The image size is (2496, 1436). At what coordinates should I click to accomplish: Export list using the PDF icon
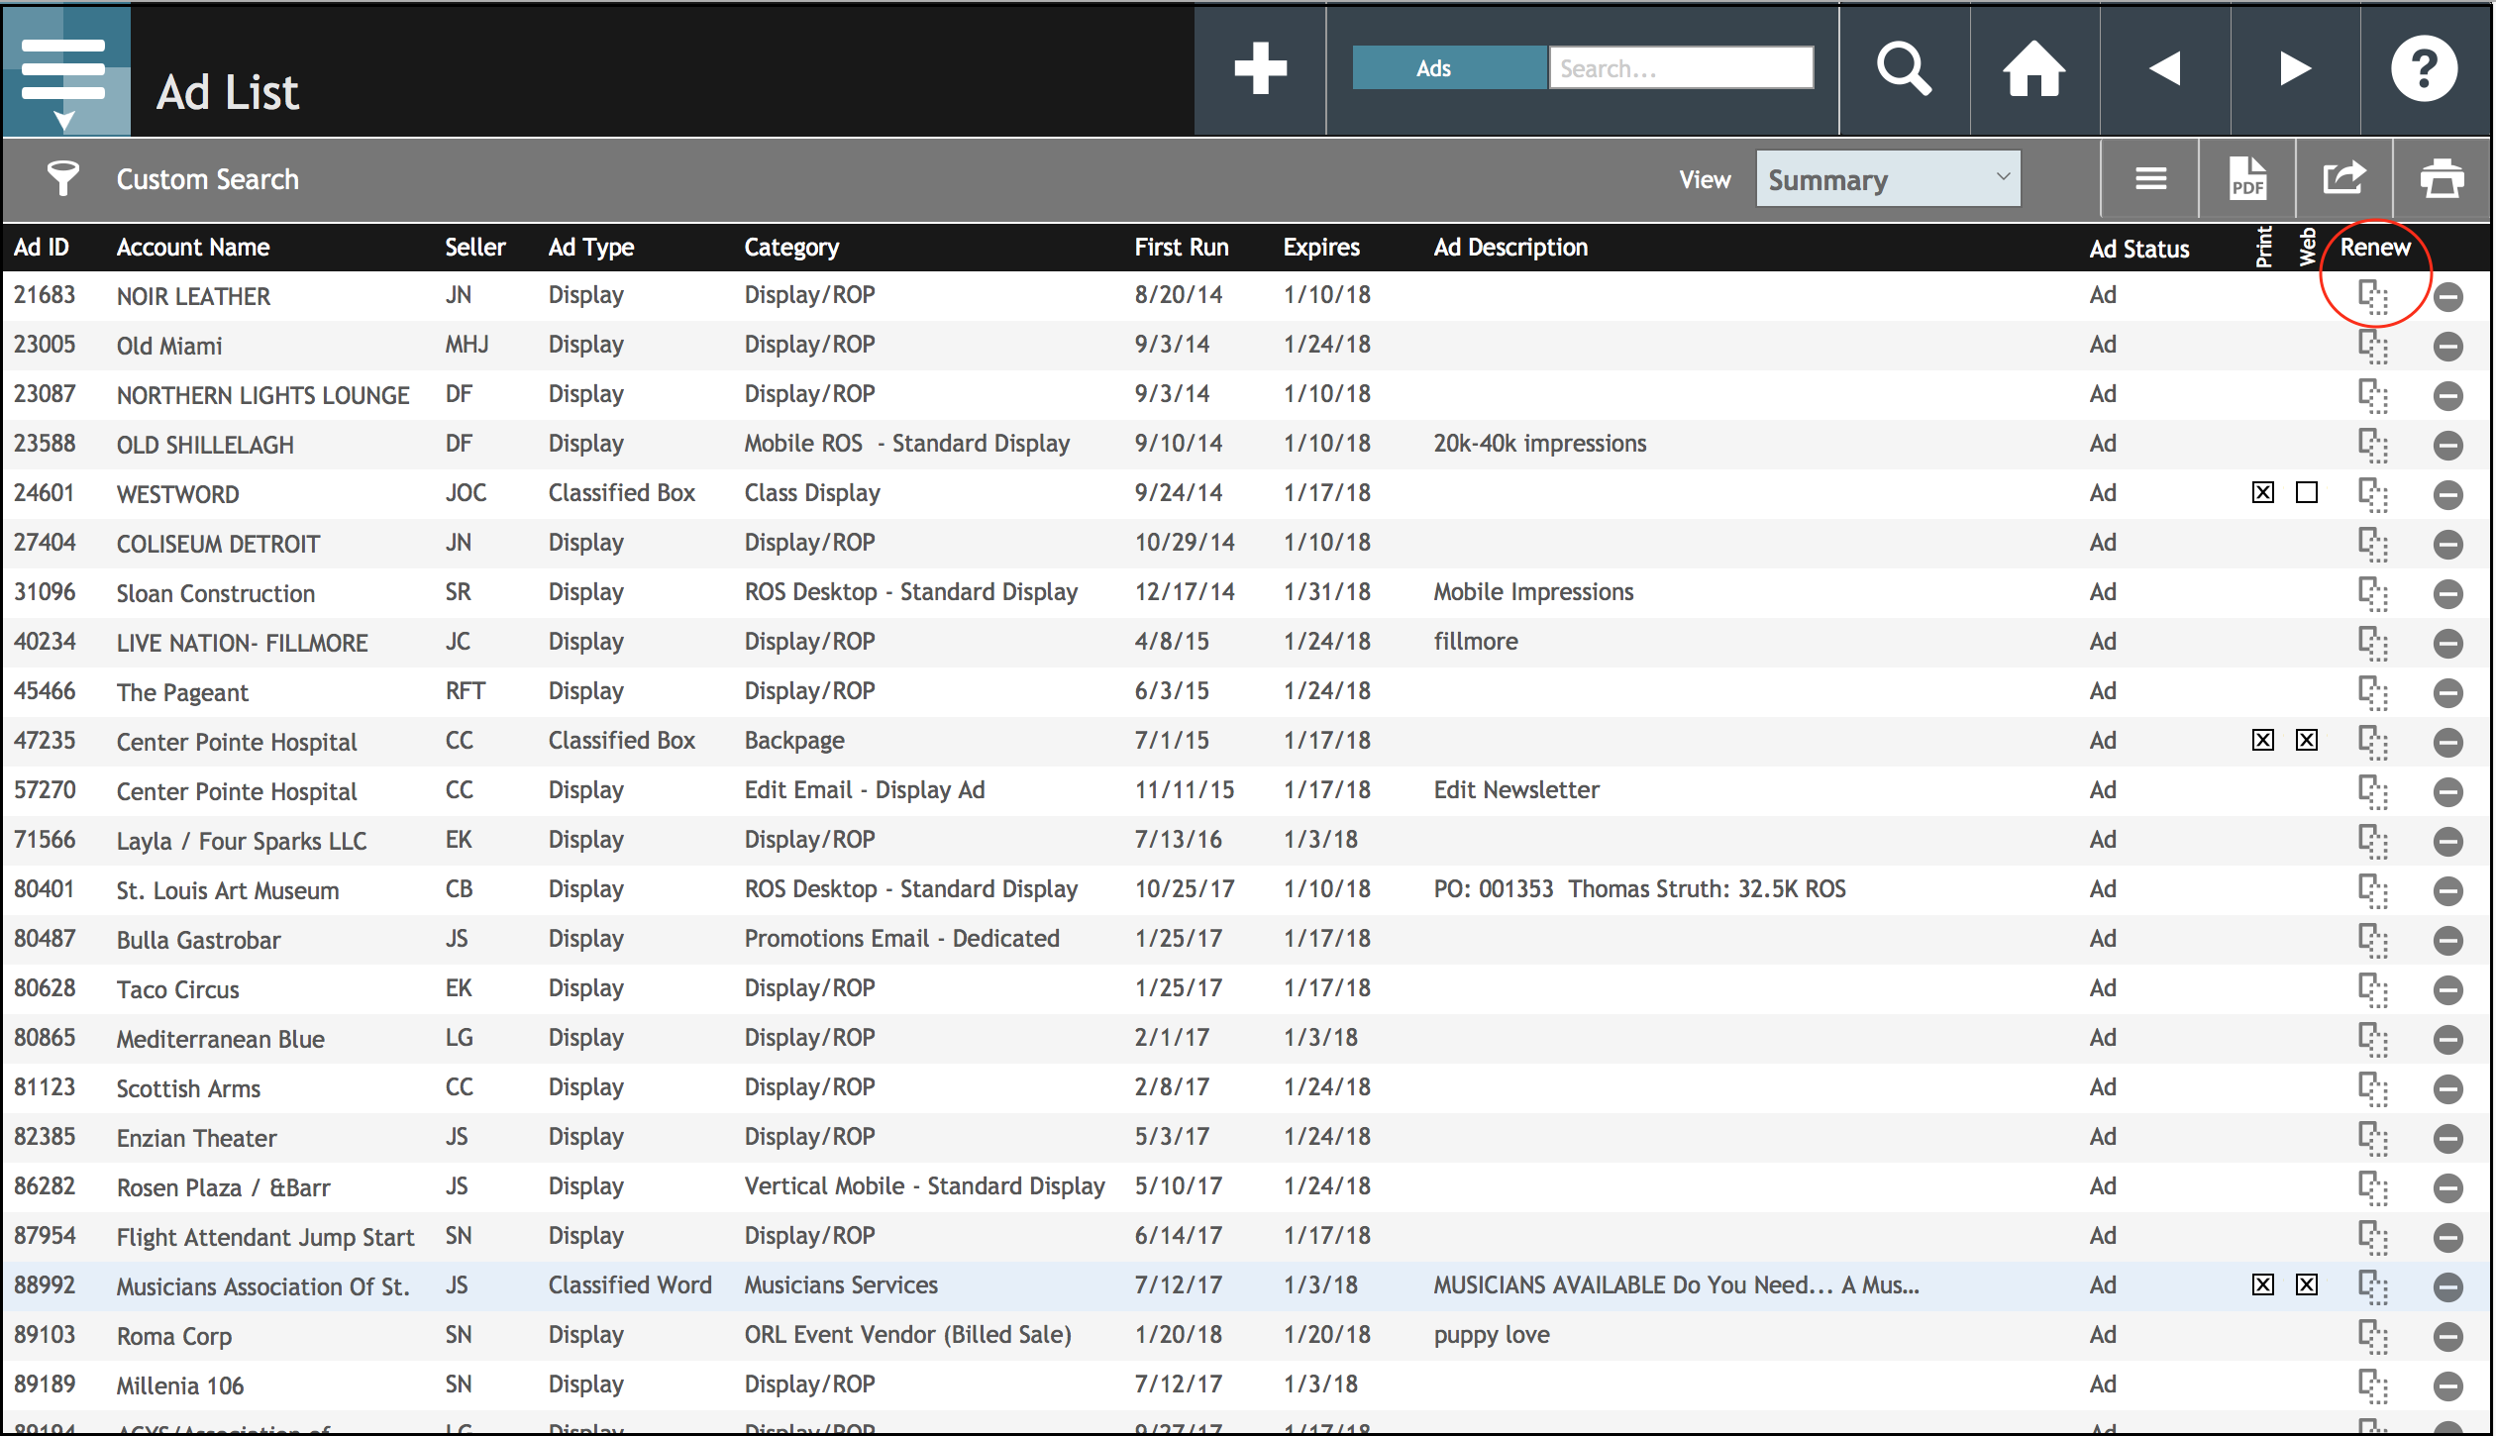2246,179
